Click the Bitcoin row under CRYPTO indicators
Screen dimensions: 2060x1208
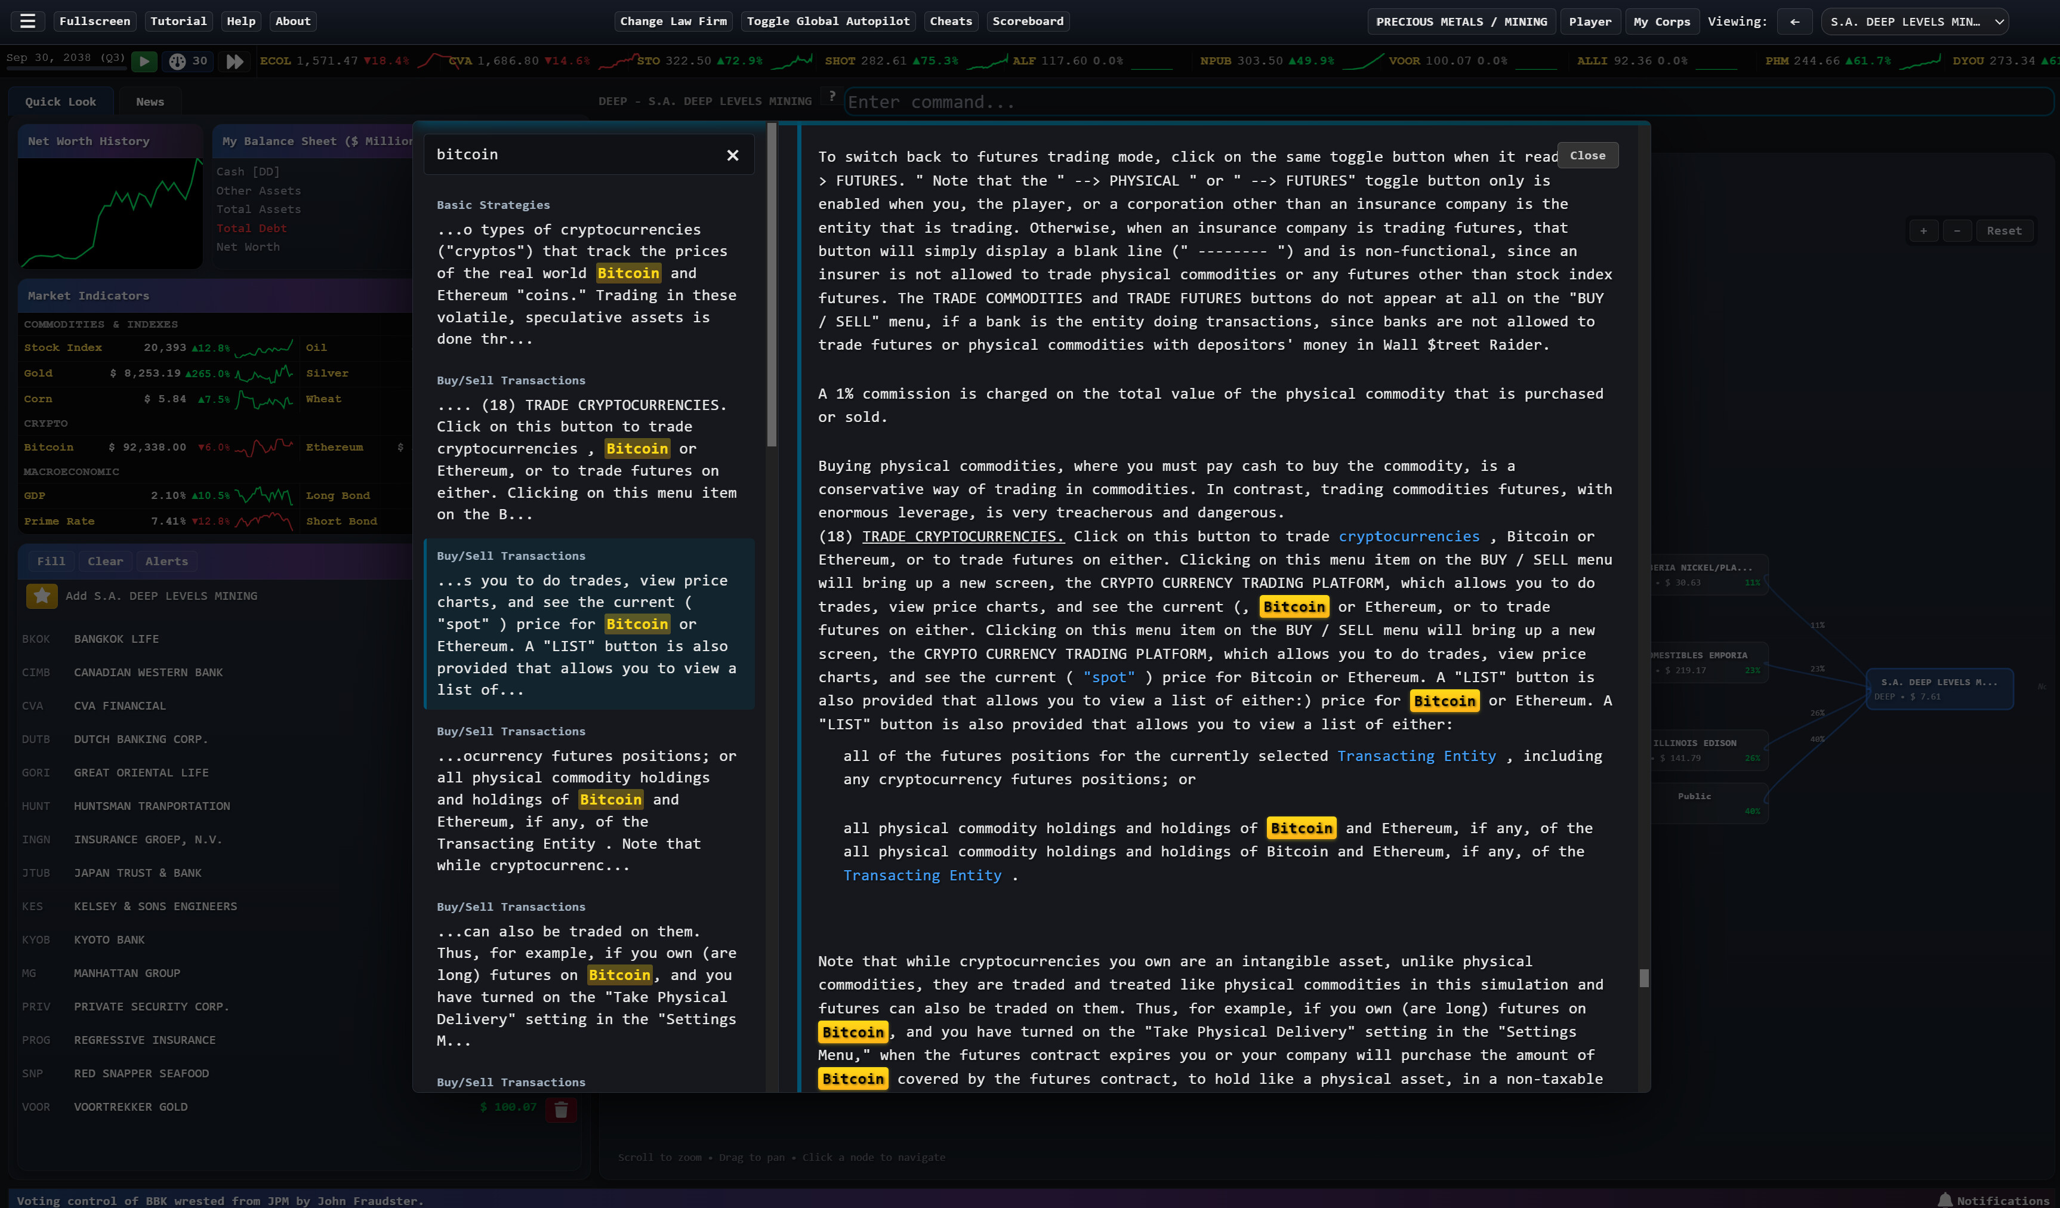158,447
